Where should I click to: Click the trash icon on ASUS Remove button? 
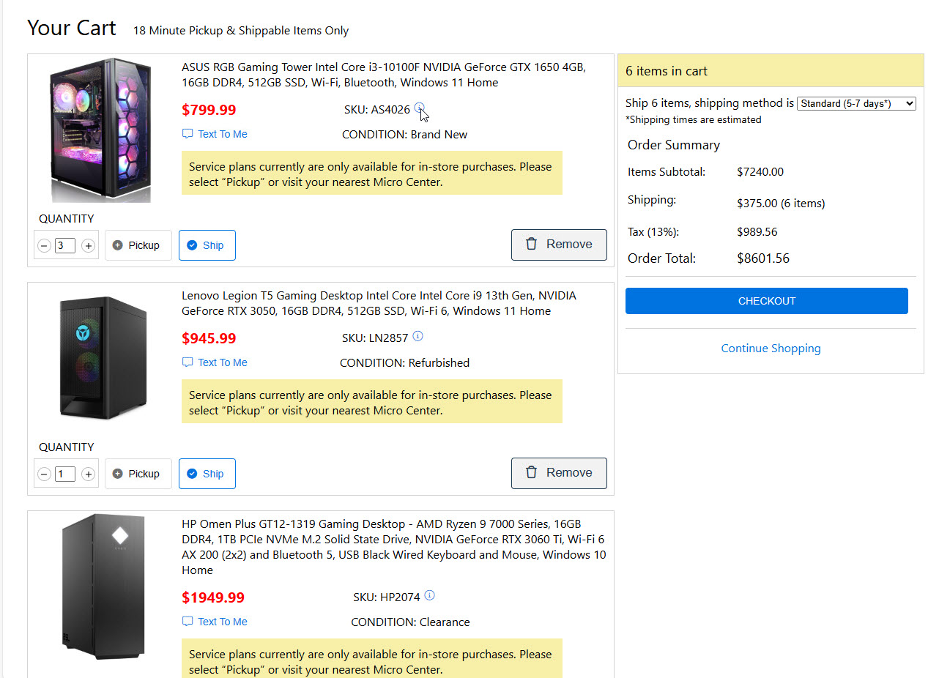pyautogui.click(x=532, y=245)
